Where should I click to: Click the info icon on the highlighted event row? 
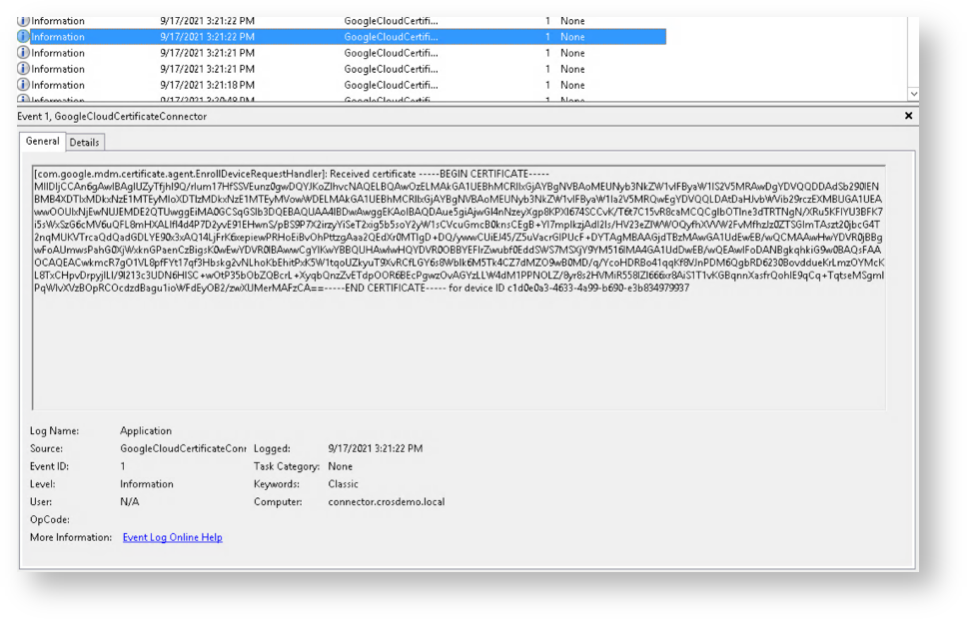pyautogui.click(x=24, y=37)
